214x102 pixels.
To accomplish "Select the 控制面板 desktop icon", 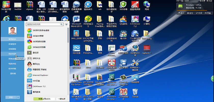I will pos(135,79).
